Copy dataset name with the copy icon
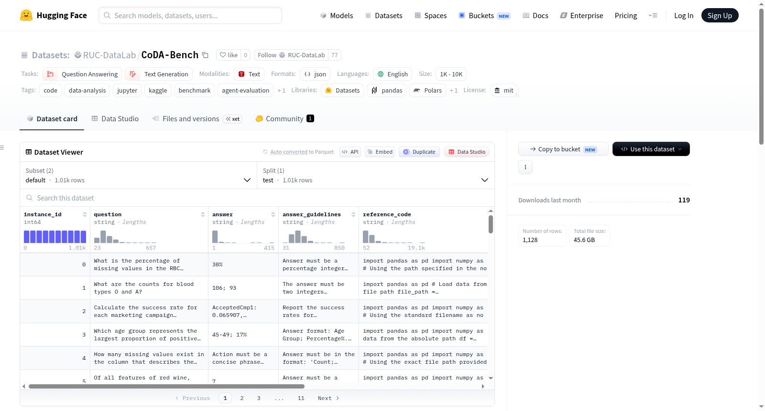This screenshot has width=765, height=411. [205, 55]
